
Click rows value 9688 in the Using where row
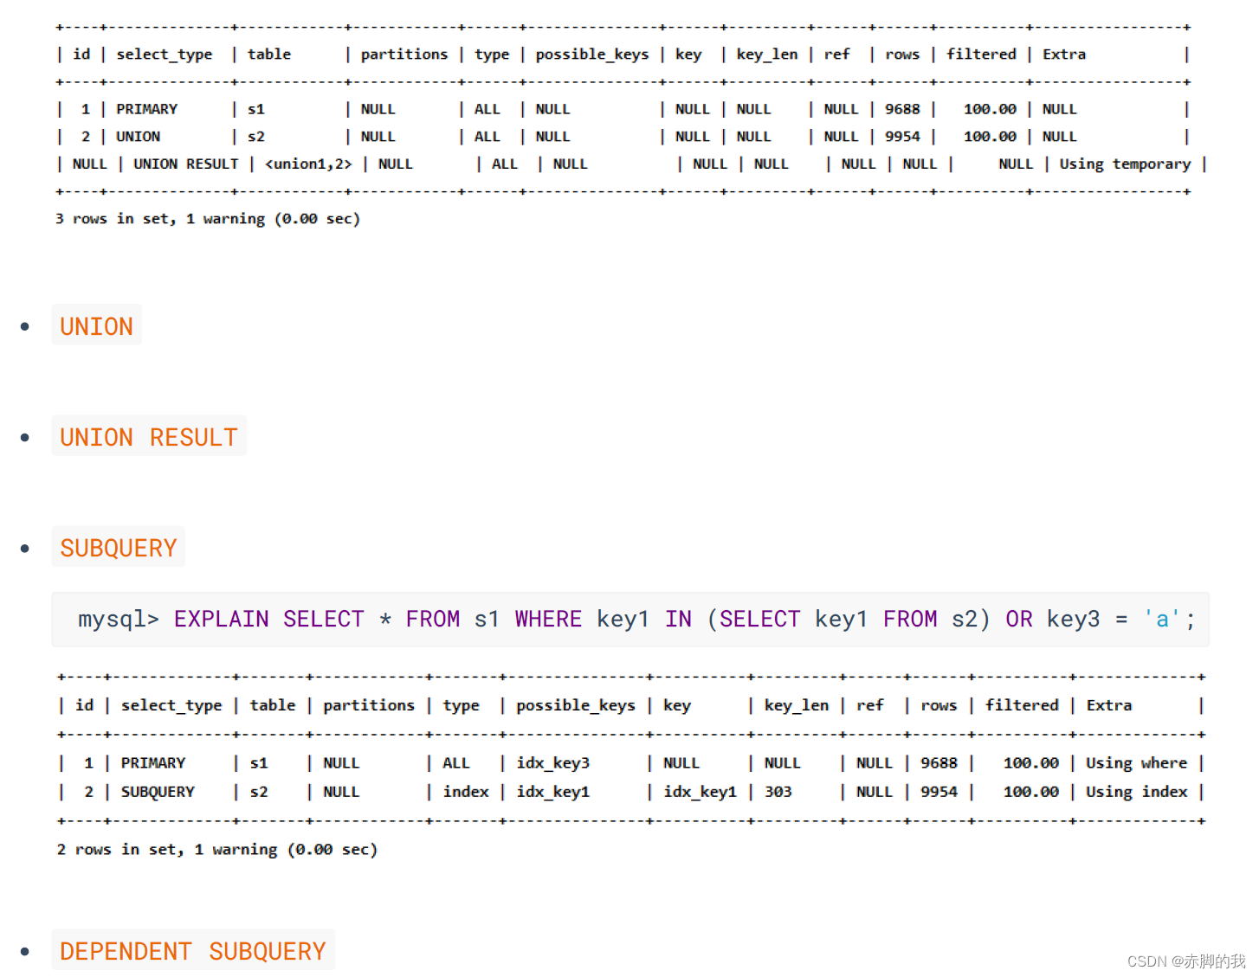(x=939, y=763)
